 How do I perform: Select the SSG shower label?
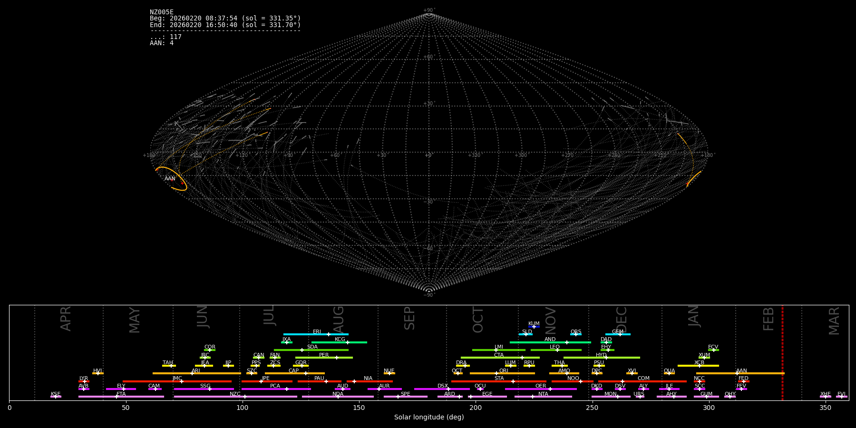click(x=205, y=386)
